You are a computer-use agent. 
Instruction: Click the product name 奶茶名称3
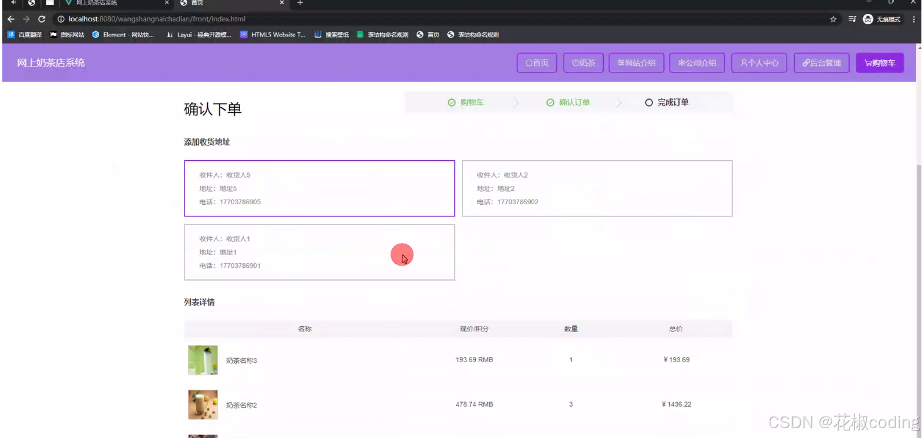point(241,360)
